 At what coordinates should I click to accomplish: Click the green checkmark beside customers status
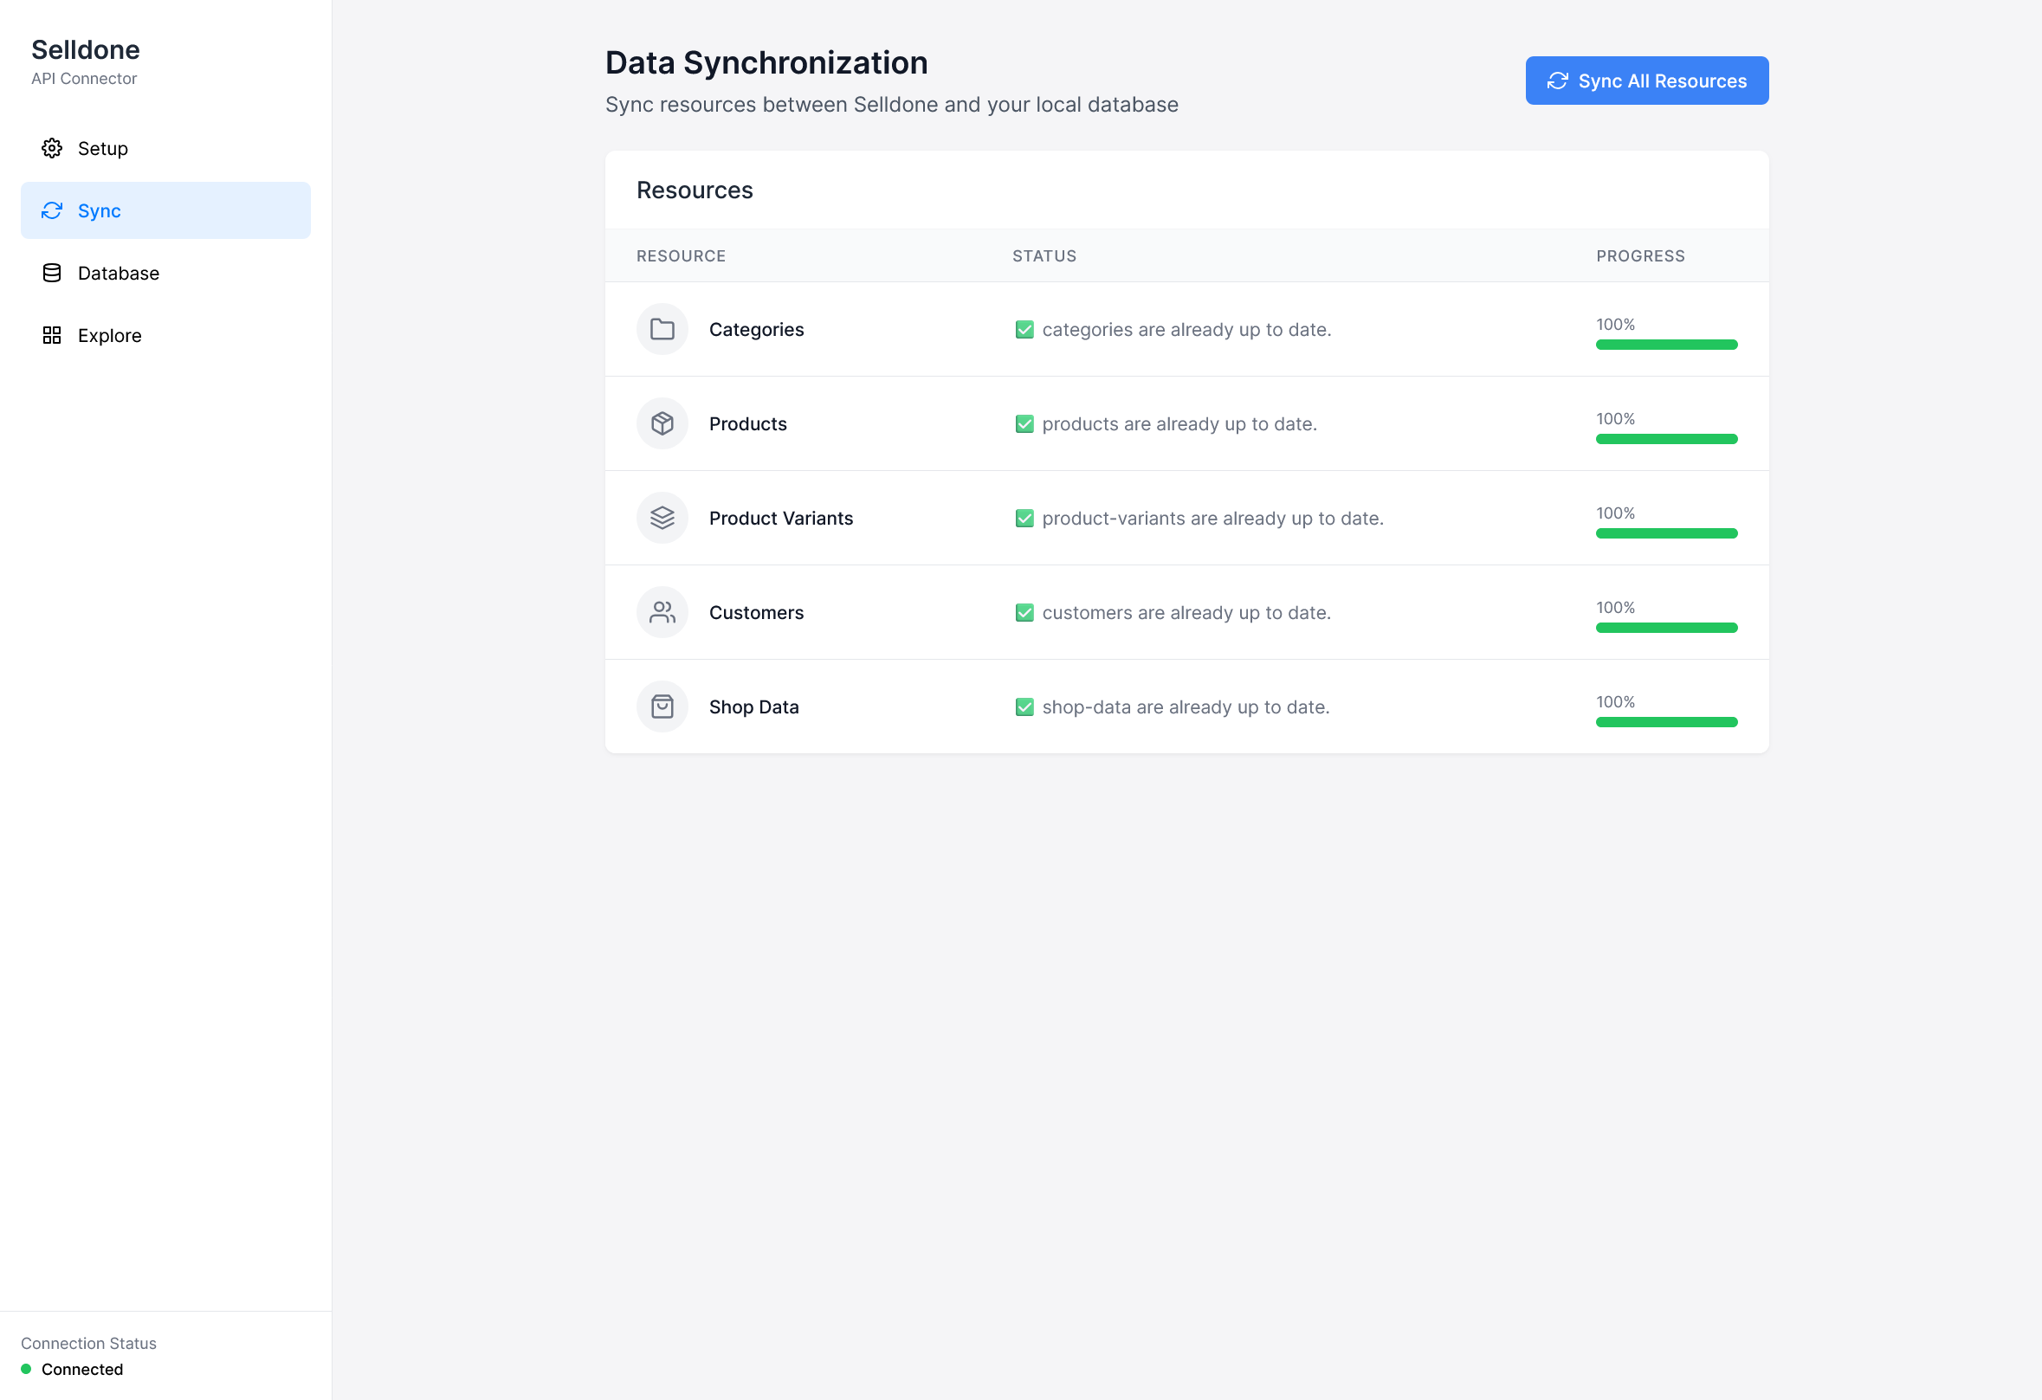pos(1024,613)
